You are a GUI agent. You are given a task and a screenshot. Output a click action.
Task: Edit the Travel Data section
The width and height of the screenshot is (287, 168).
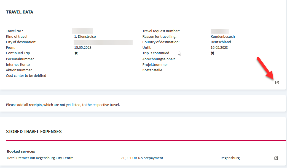[x=277, y=82]
